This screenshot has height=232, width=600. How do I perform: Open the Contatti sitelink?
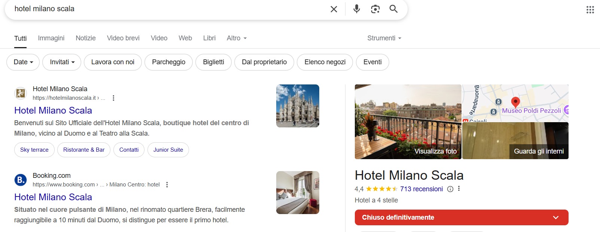pos(129,150)
